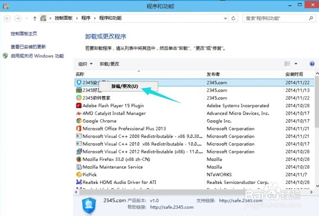Image resolution: width=319 pixels, height=216 pixels.
Task: Click NTeWORKS publisher cell
Action: (x=219, y=175)
